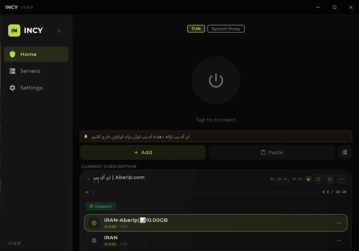Select the IRAN-Abarip 10.00GB server
Image resolution: width=359 pixels, height=251 pixels.
[216, 223]
